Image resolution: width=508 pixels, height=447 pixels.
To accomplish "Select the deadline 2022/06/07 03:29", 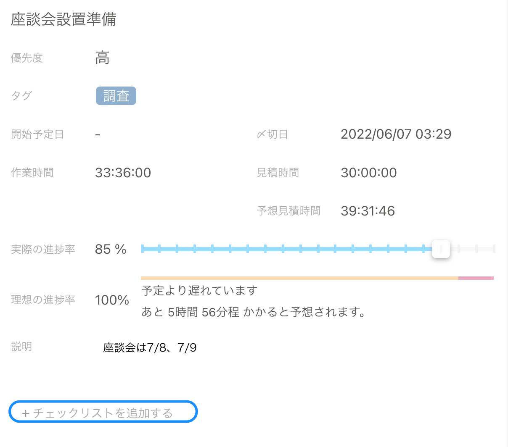I will (396, 134).
